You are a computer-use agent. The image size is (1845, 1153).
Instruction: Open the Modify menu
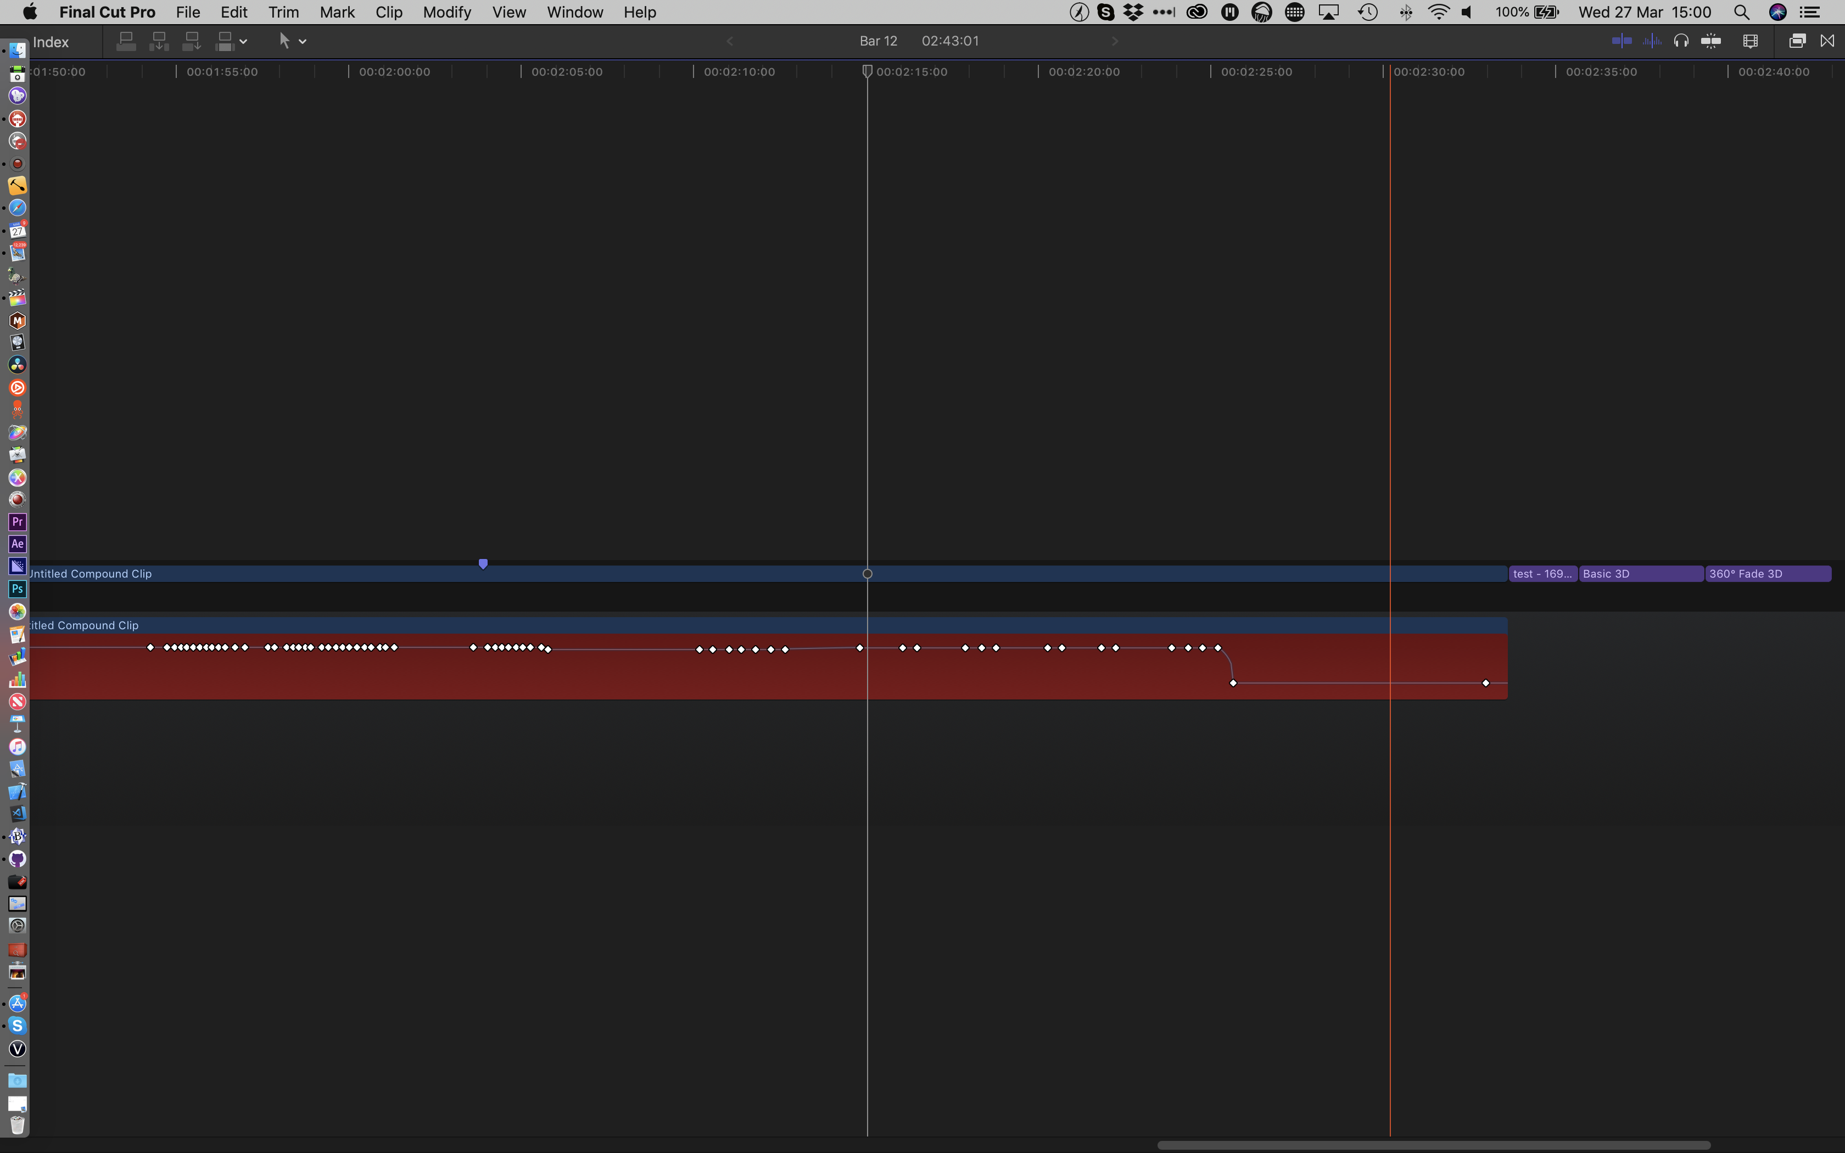(447, 12)
